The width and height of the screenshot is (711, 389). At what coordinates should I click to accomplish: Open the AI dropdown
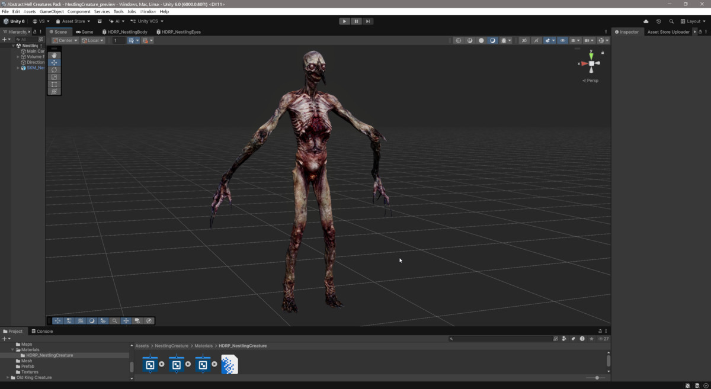pos(116,21)
